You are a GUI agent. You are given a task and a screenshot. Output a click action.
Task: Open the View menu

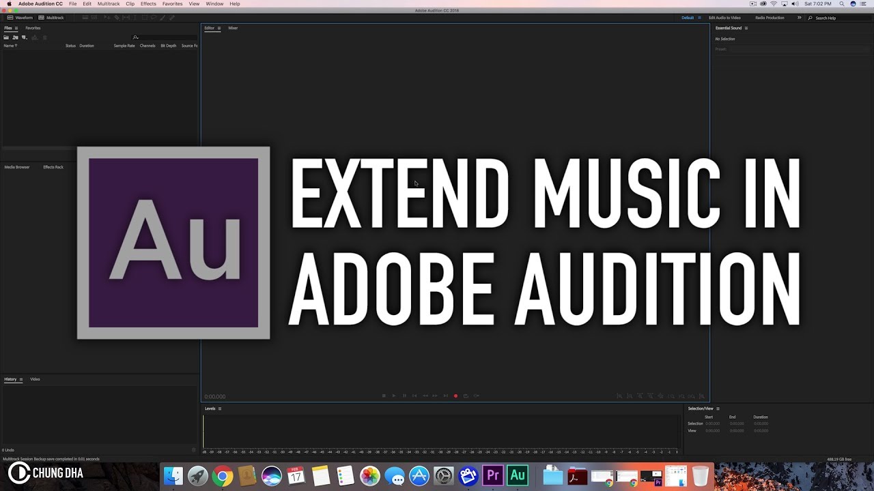click(194, 4)
